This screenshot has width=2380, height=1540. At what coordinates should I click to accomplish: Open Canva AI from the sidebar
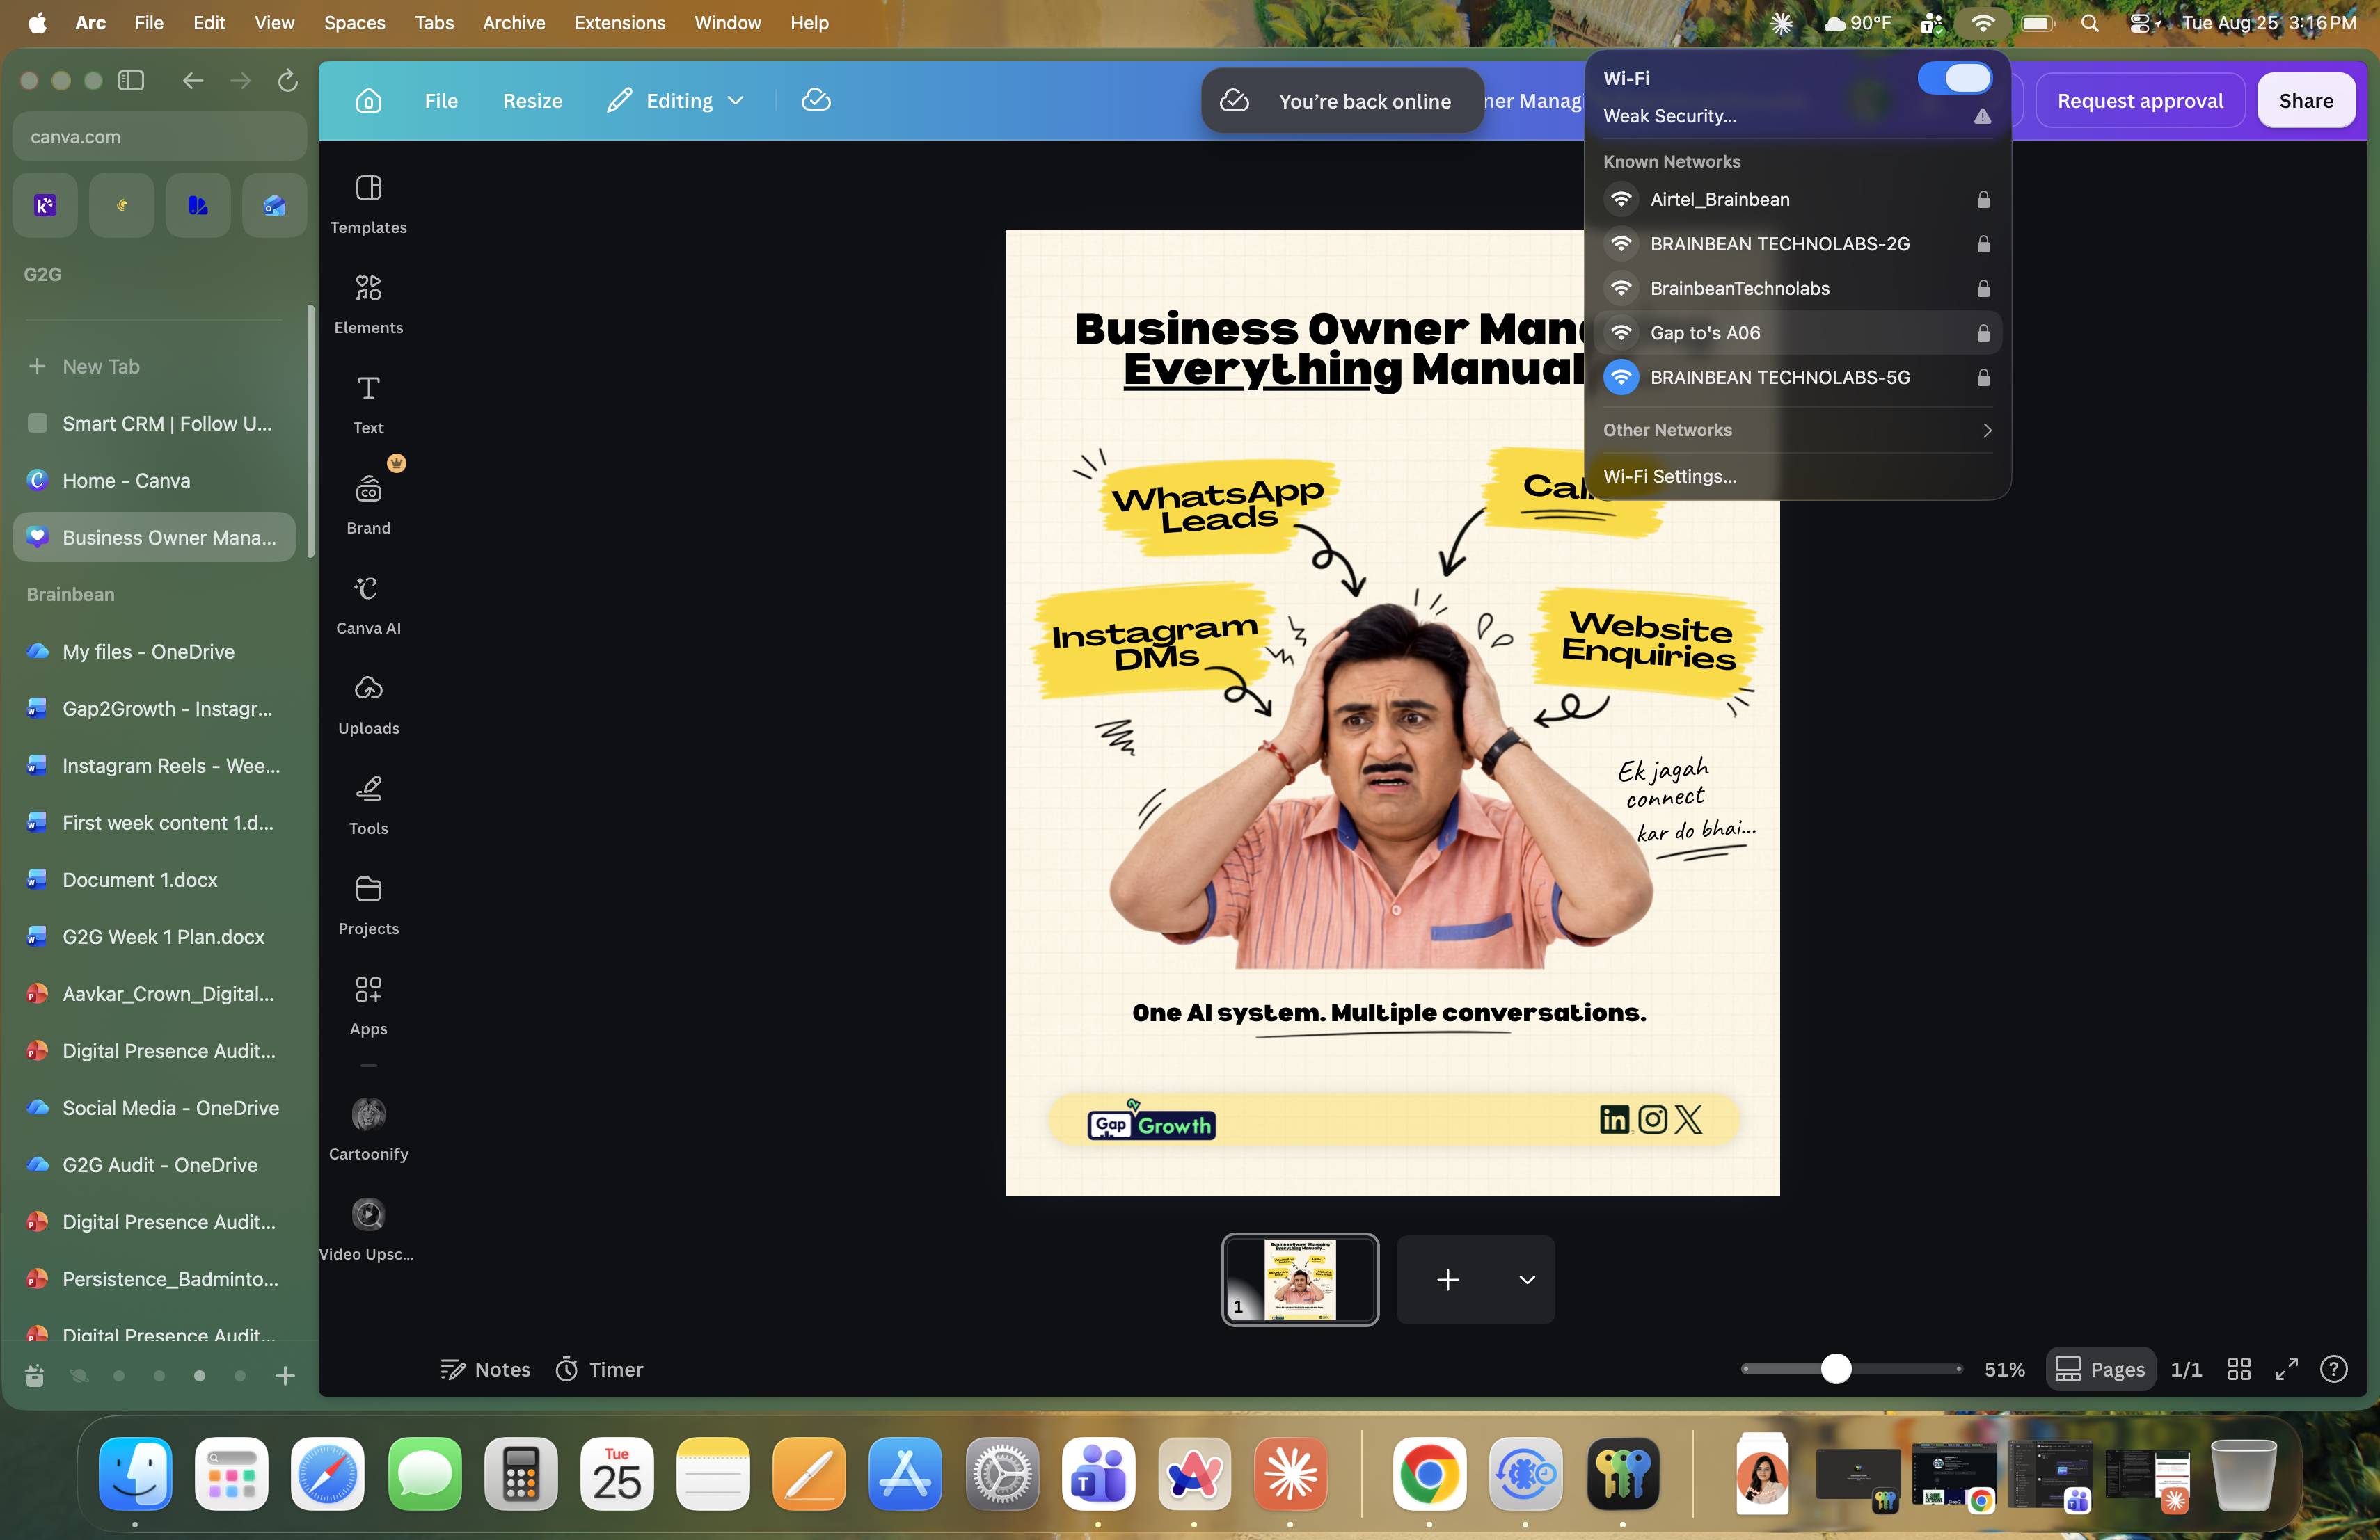coord(368,604)
